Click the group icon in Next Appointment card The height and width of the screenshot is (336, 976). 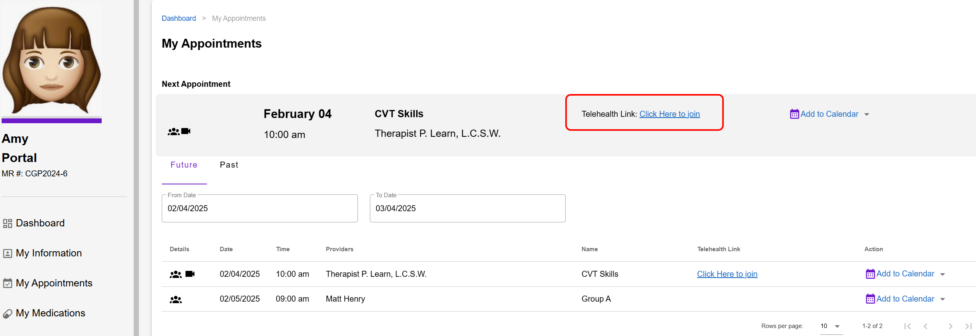(173, 131)
